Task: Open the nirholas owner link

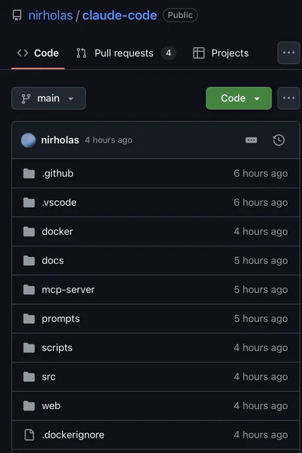Action: (51, 15)
